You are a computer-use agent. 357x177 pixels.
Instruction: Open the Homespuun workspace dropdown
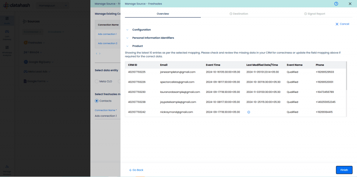pos(53,6)
